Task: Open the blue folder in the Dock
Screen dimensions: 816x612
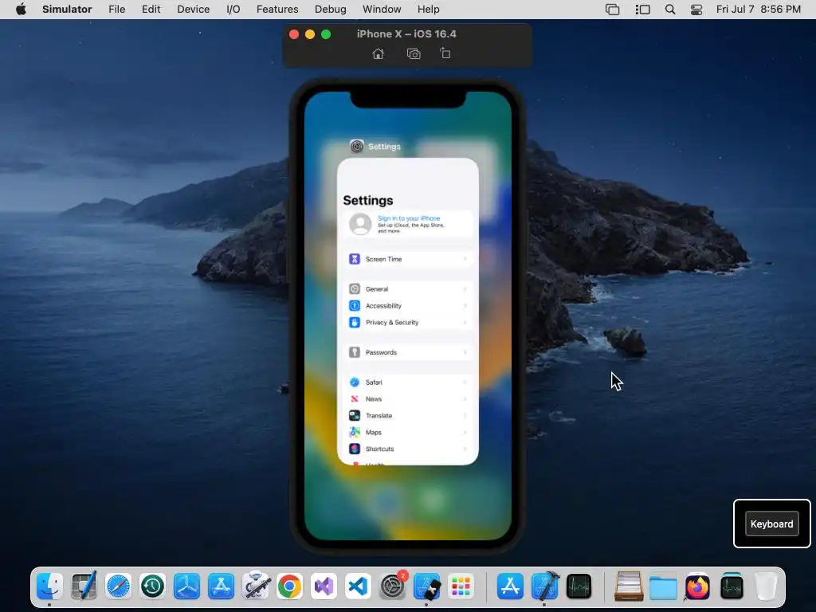Action: pyautogui.click(x=663, y=586)
